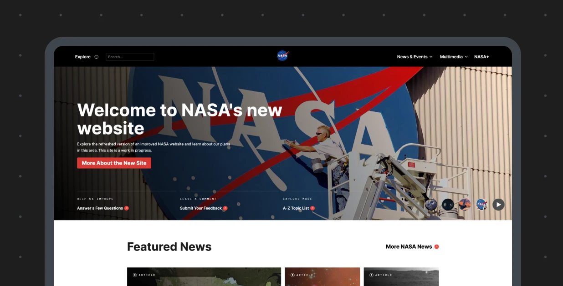Image resolution: width=563 pixels, height=286 pixels.
Task: Open the first featured article with map image
Action: pyautogui.click(x=204, y=276)
